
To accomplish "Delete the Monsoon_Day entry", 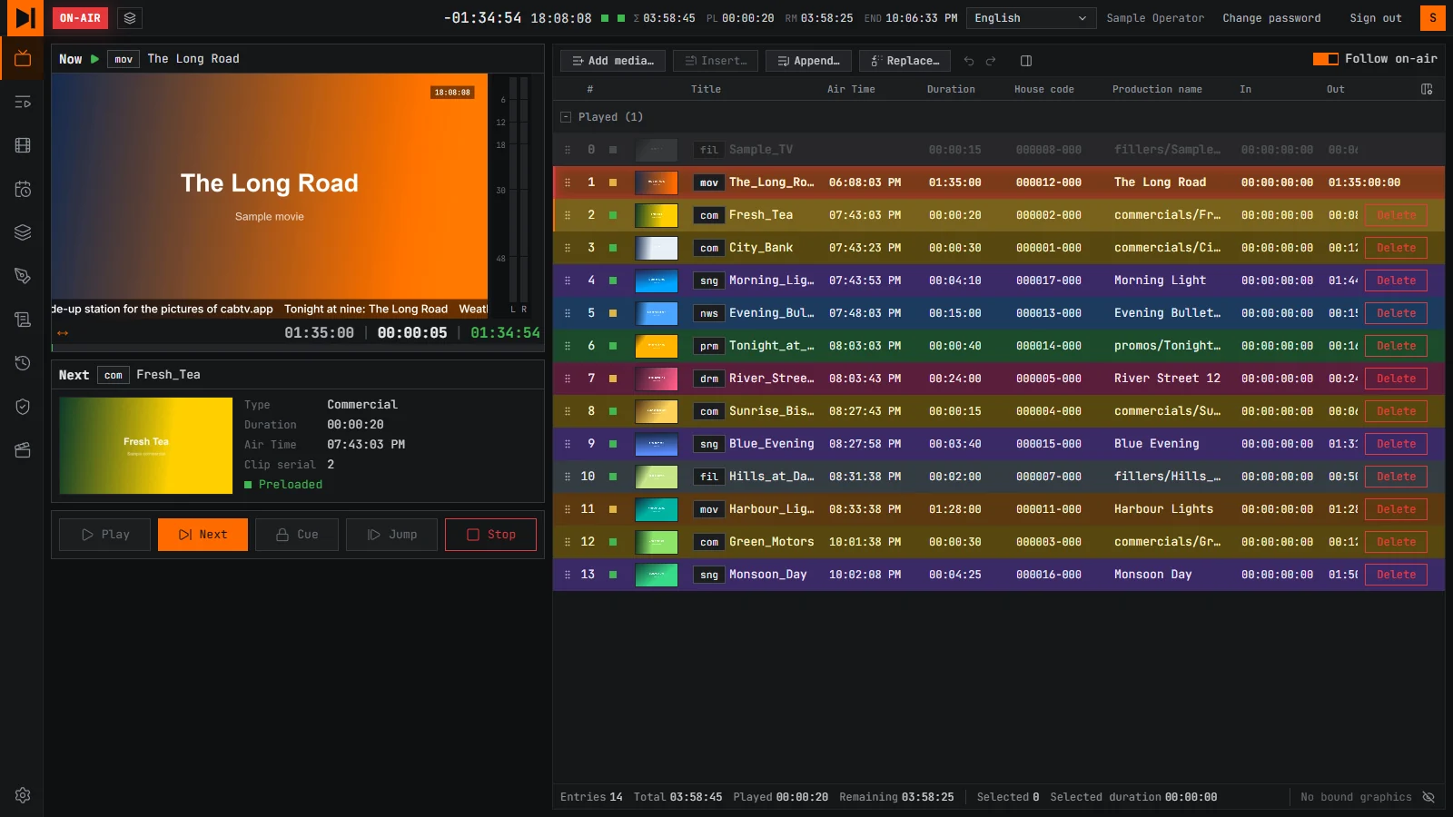I will coord(1396,575).
